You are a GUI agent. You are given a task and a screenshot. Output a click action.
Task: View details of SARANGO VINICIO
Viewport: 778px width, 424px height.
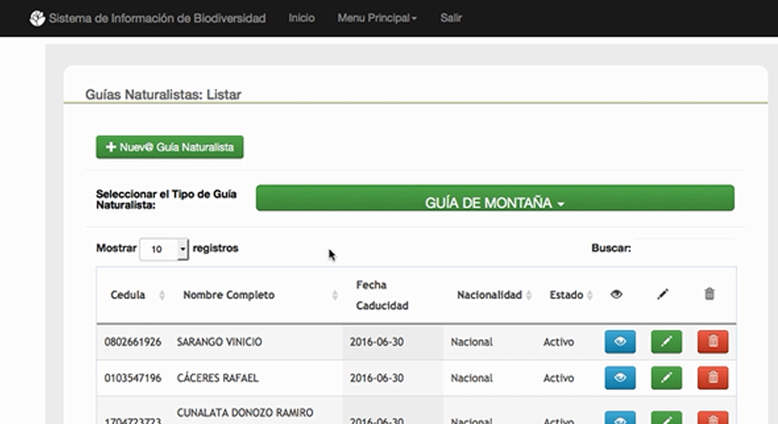[620, 342]
